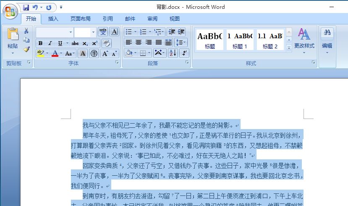Image resolution: width=348 pixels, height=206 pixels.
Task: Toggle underline formatting
Action: [60, 43]
